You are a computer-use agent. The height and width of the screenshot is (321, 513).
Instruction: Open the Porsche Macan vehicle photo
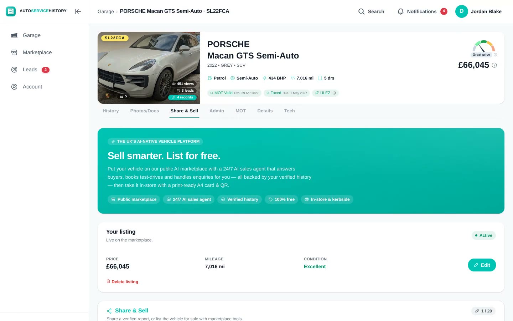pos(149,68)
